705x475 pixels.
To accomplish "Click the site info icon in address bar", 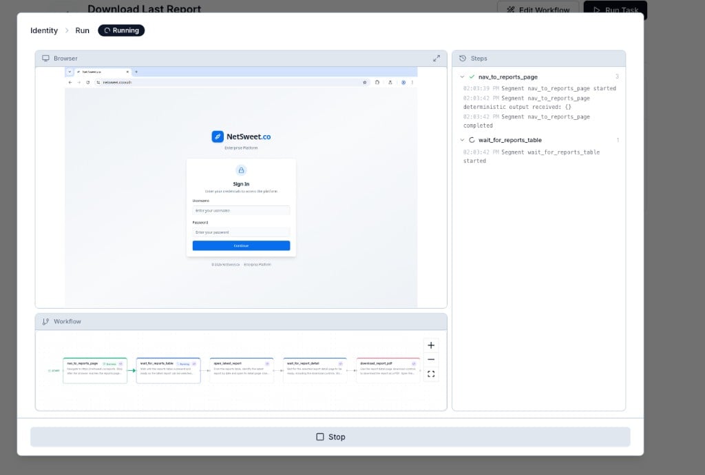I will [x=98, y=83].
